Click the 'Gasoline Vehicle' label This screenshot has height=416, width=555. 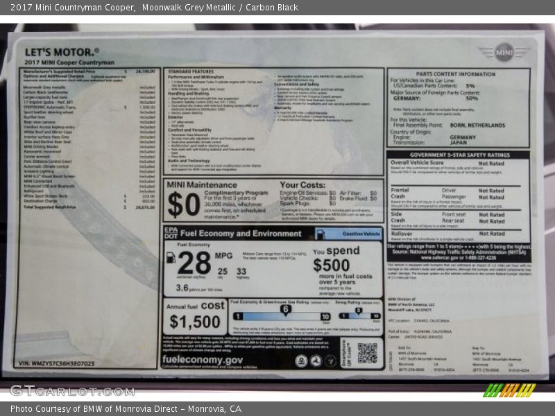coord(361,234)
